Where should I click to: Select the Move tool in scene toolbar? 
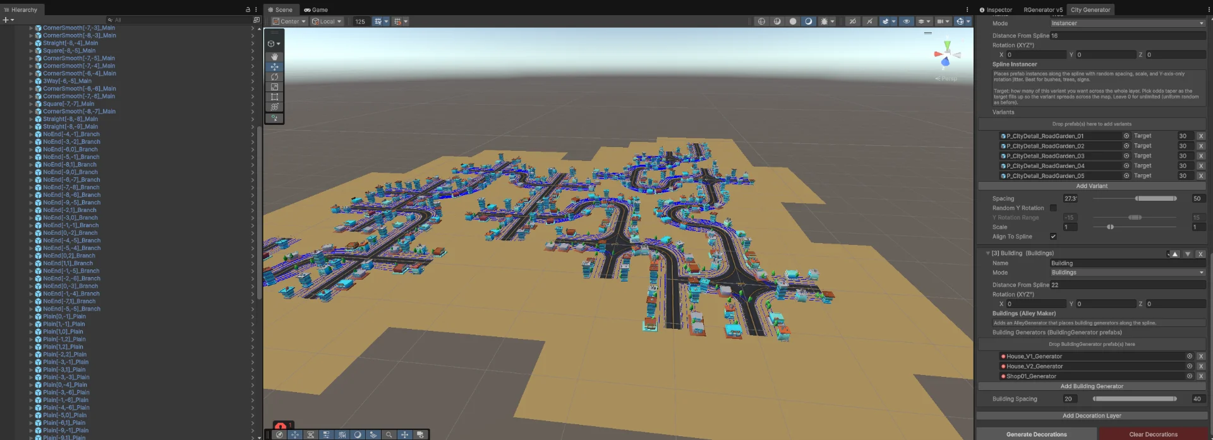tap(274, 67)
